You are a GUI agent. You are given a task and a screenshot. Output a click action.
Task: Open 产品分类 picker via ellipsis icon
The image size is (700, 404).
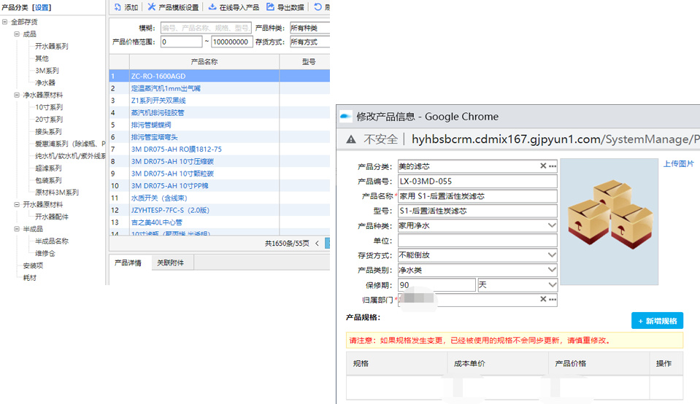click(x=553, y=166)
